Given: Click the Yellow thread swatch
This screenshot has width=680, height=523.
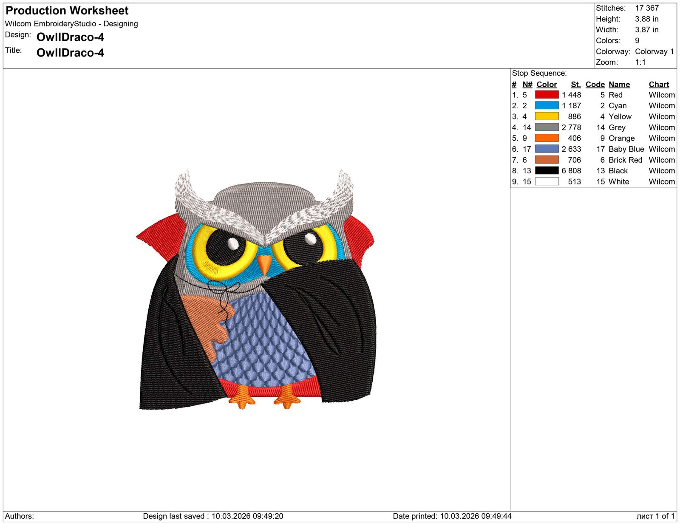Looking at the screenshot, I should point(547,116).
